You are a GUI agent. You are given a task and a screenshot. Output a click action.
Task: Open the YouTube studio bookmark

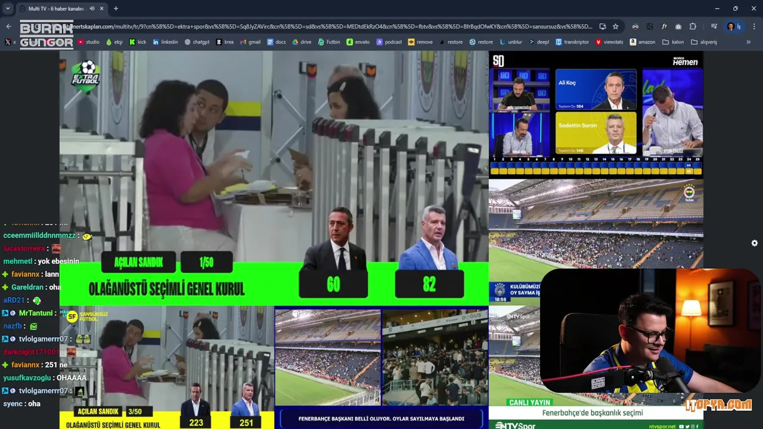click(x=88, y=42)
